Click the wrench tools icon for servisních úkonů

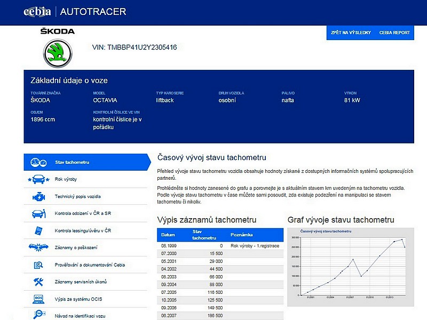tap(38, 282)
